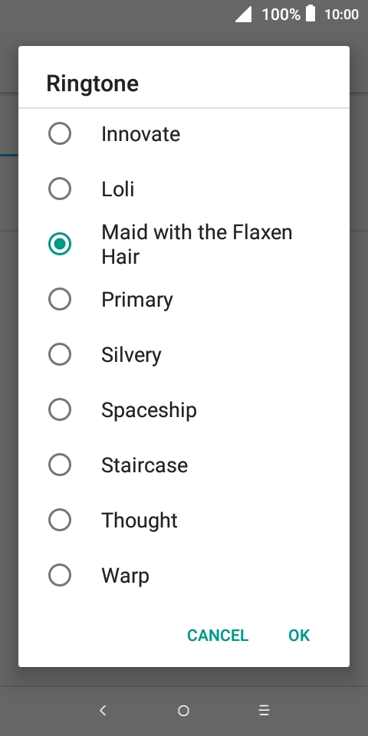368x736 pixels.
Task: Select the Thought radio button
Action: coord(60,520)
